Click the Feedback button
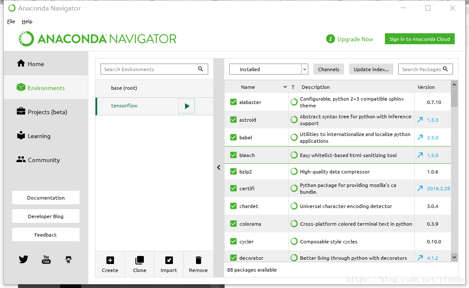The image size is (469, 288). (x=46, y=235)
